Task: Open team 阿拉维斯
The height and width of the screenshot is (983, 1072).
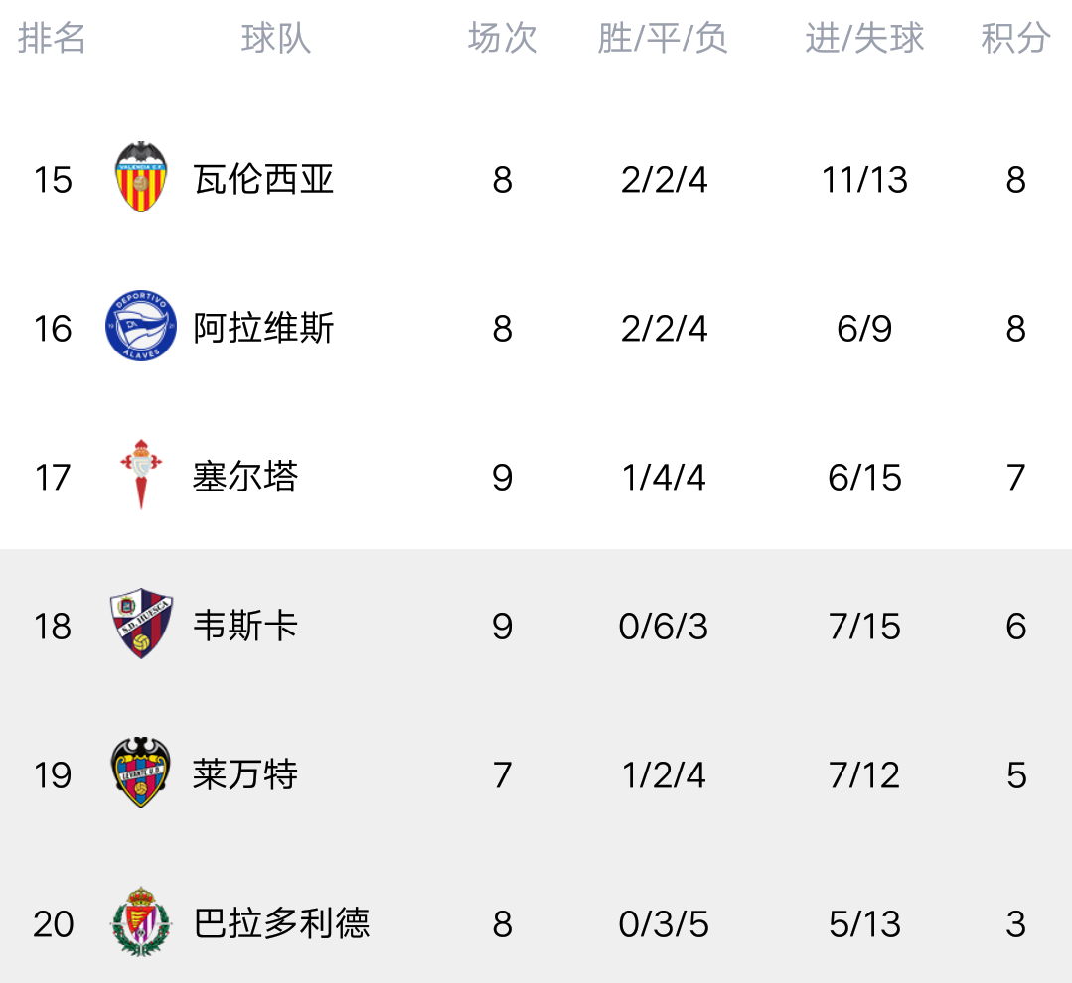Action: point(263,328)
